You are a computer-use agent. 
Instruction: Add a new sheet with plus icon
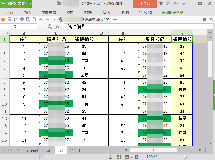click(79, 150)
